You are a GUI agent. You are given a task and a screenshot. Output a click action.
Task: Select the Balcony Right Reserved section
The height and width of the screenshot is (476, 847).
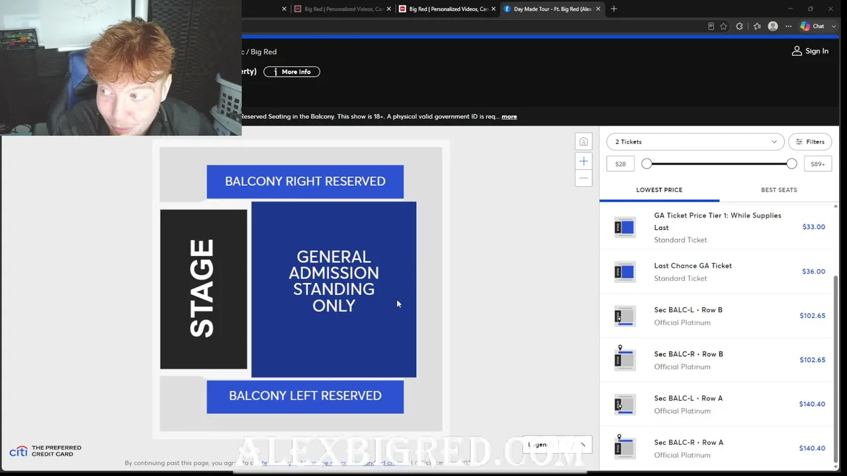tap(305, 182)
